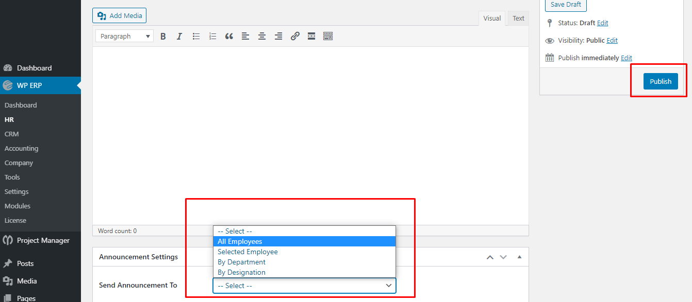The height and width of the screenshot is (302, 692).
Task: Save the post as a draft
Action: tap(565, 5)
